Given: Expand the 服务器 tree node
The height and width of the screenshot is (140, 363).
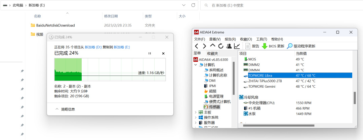Looking at the screenshot, I should point(196,123).
